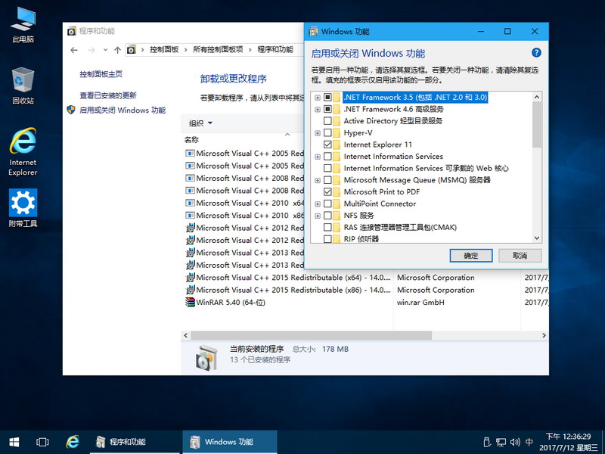This screenshot has width=605, height=454.
Task: Click the programs list horizontal scrollbar thumb
Action: [311, 335]
